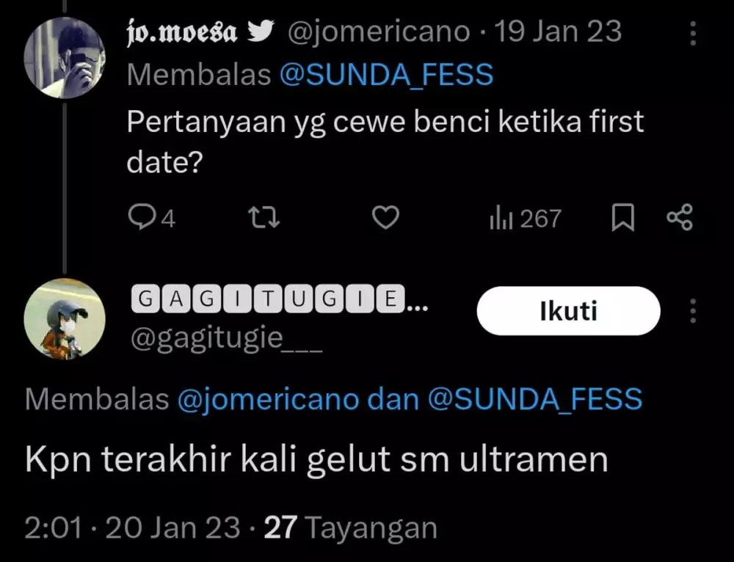Bookmark the tweet using the bookmark icon
The width and height of the screenshot is (734, 562).
point(623,217)
